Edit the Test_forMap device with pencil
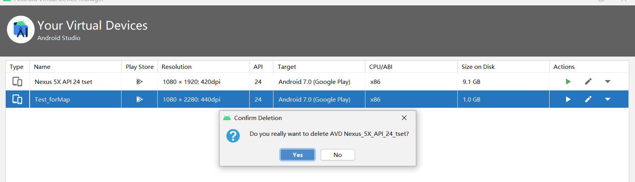635x182 pixels. coord(588,99)
